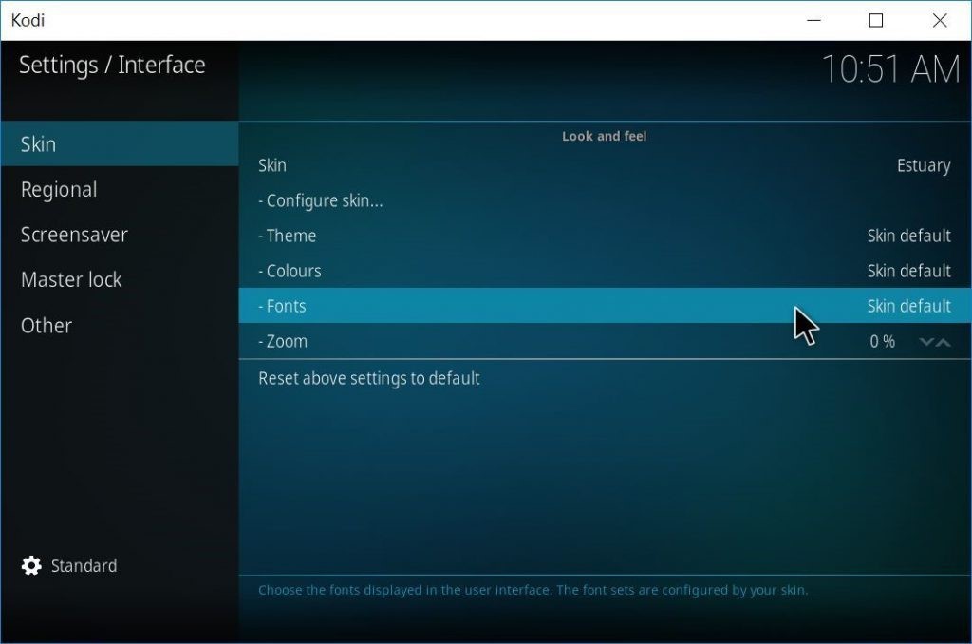Image resolution: width=972 pixels, height=644 pixels.
Task: Click Skin default value for Fonts
Action: (x=908, y=306)
